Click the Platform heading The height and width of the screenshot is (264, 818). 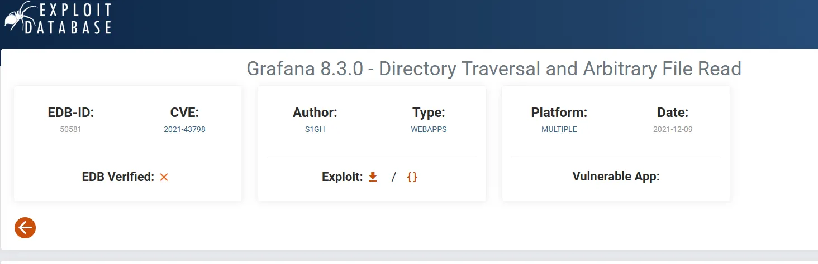pyautogui.click(x=559, y=113)
